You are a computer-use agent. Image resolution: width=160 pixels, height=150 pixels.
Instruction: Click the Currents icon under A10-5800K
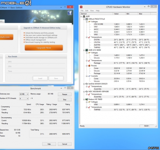tap(89, 76)
